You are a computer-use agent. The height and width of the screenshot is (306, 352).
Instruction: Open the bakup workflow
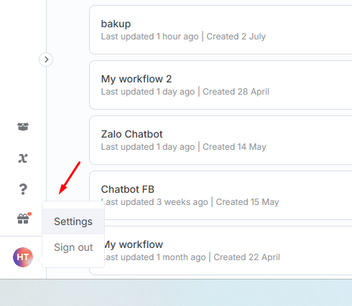click(x=116, y=24)
